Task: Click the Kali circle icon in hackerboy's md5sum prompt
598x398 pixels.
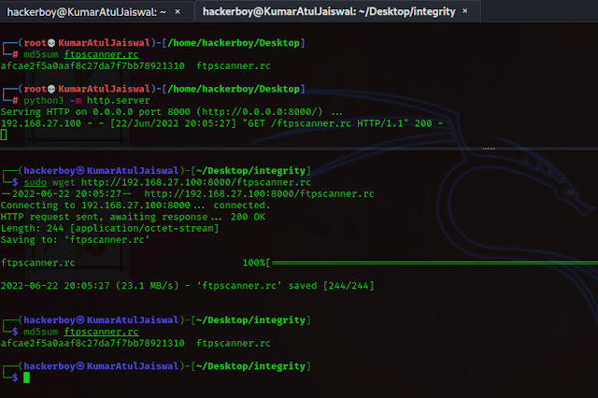Action: [x=80, y=320]
